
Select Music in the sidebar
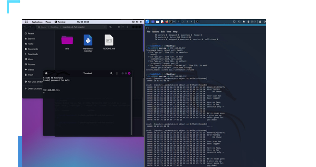29,59
